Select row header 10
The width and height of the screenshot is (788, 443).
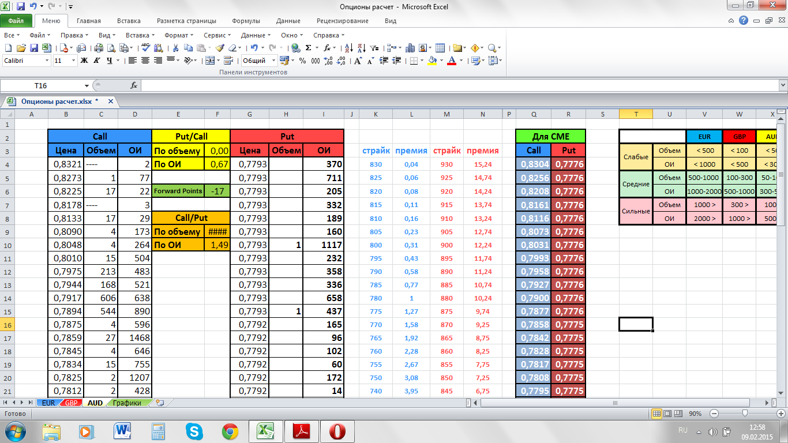click(x=7, y=245)
